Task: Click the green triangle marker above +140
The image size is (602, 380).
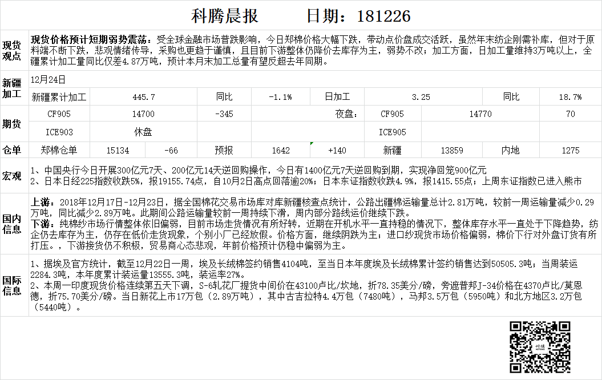Action: tap(312, 143)
